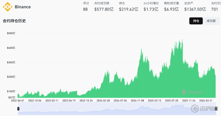Click the 2023-10-24 date label
The width and height of the screenshot is (221, 116).
pyautogui.click(x=86, y=100)
